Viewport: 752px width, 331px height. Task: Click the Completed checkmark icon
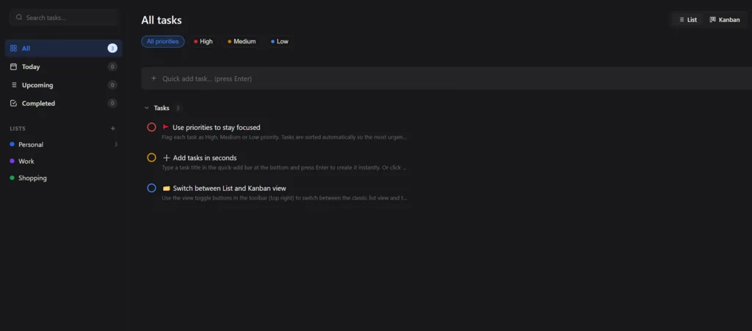point(13,103)
